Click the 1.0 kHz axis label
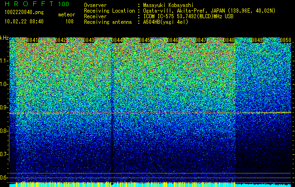295x187 pixels. click(x=4, y=84)
